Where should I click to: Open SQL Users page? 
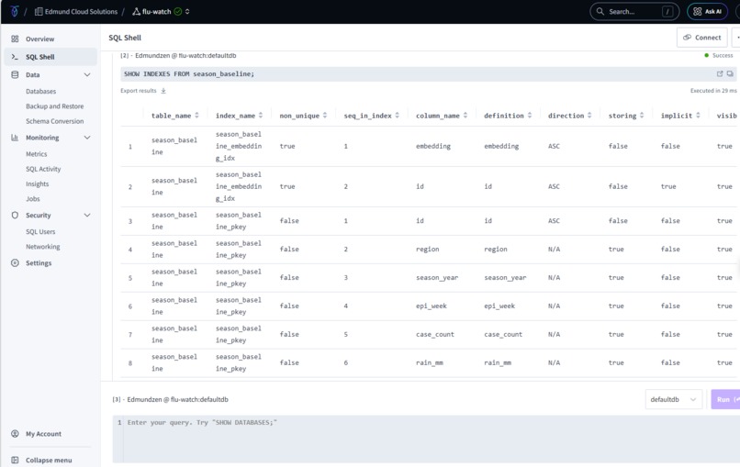click(x=40, y=231)
